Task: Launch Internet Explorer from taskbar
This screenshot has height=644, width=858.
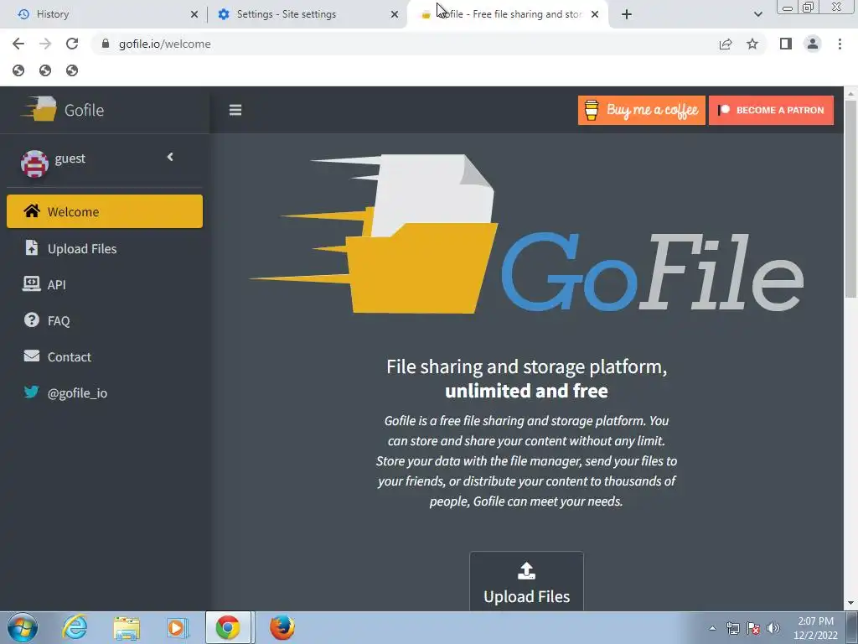Action: point(75,627)
